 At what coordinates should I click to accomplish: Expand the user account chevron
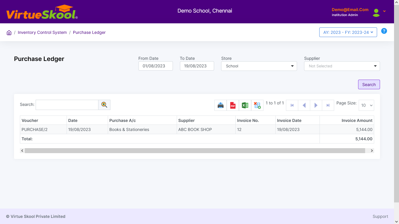pos(384,11)
